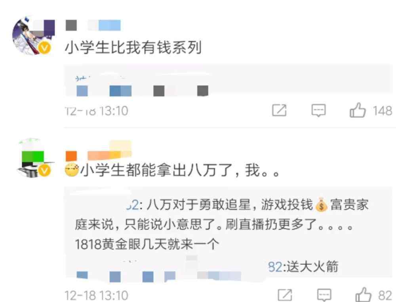Select comment text 小学生比我有钱系列

(x=133, y=48)
